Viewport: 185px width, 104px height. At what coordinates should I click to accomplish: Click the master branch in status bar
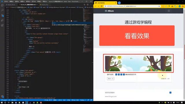coord(4,100)
